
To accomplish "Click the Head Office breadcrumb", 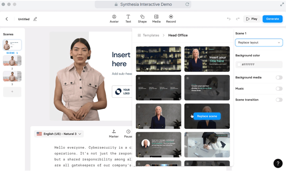I will click(178, 35).
